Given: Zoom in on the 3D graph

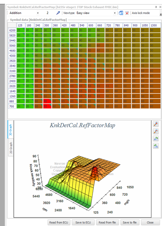Looking at the screenshot, I should tap(156, 124).
